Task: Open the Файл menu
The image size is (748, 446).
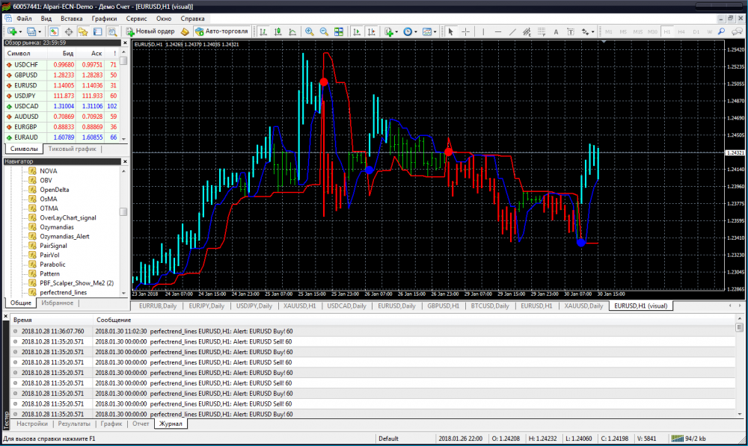Action: click(24, 19)
